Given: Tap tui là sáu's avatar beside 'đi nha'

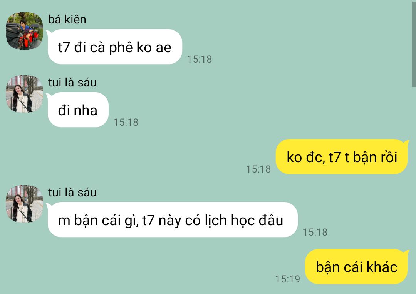Looking at the screenshot, I should tap(24, 94).
